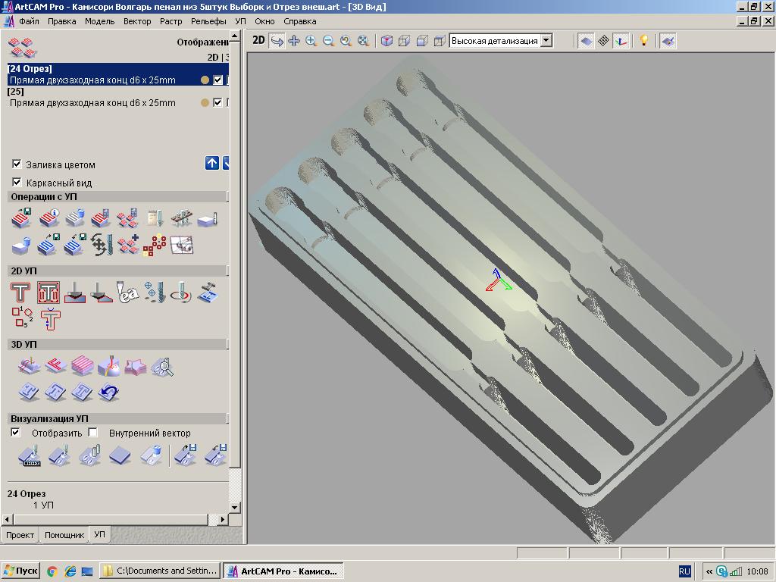Toggle the 'Каркасный вид' checkbox

17,183
